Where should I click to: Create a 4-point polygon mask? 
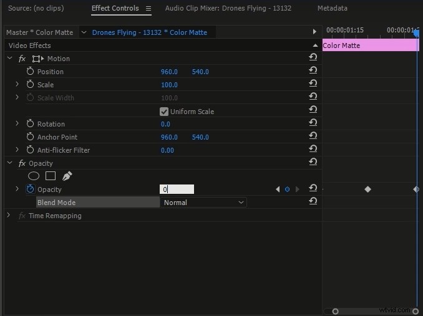coord(51,176)
